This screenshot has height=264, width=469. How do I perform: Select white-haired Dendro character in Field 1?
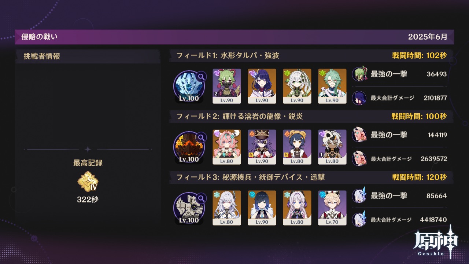point(297,86)
